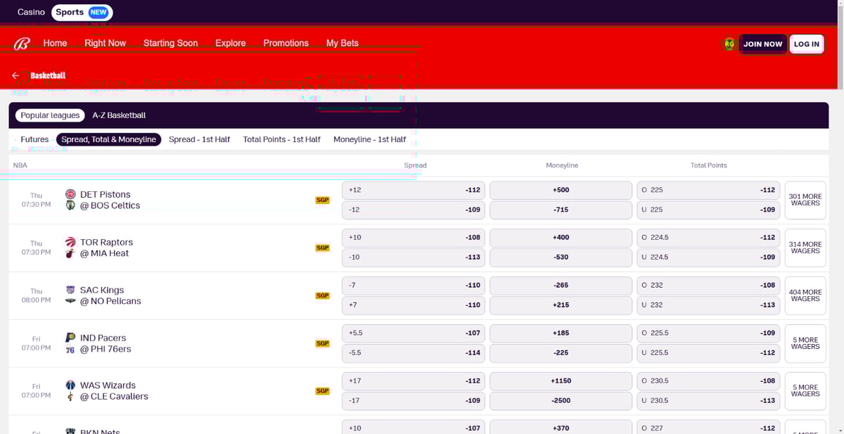The height and width of the screenshot is (434, 844).
Task: Click the JOIN NOW button
Action: point(763,44)
